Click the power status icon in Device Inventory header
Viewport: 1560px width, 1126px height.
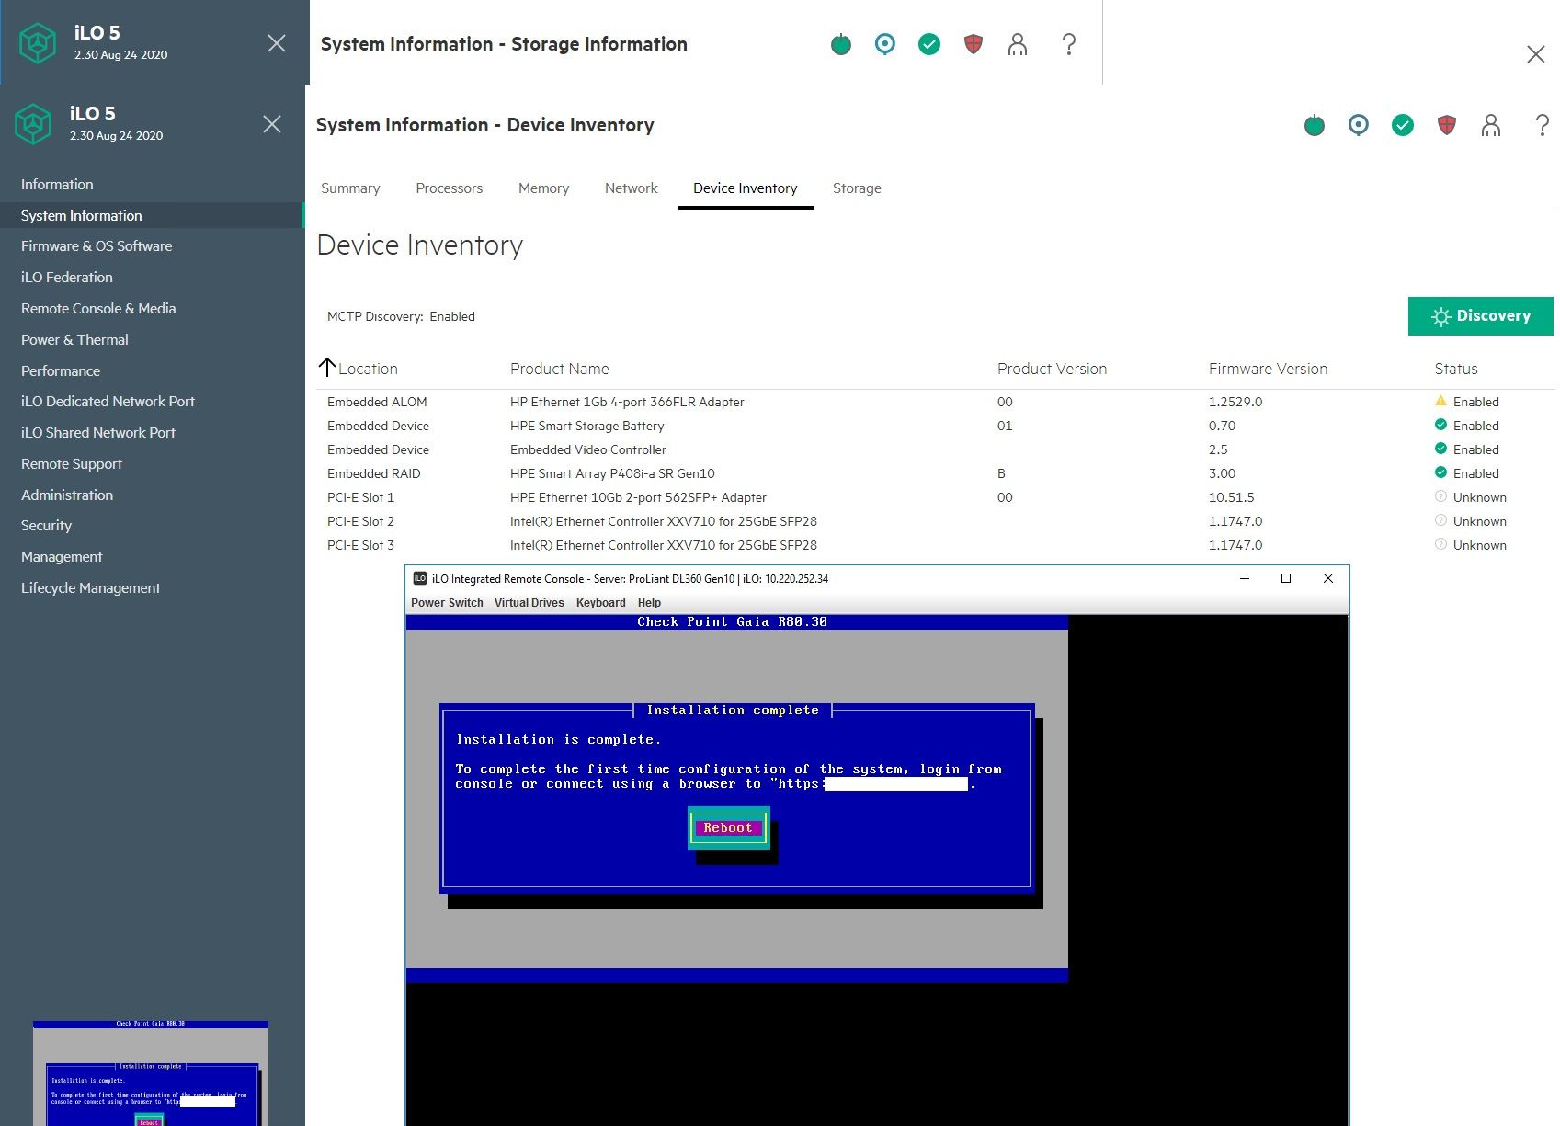point(1315,125)
